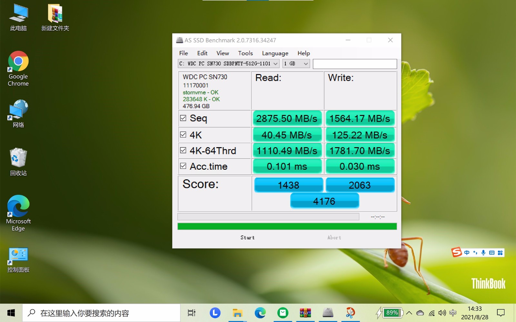
Task: Open the Edit menu
Action: (202, 53)
